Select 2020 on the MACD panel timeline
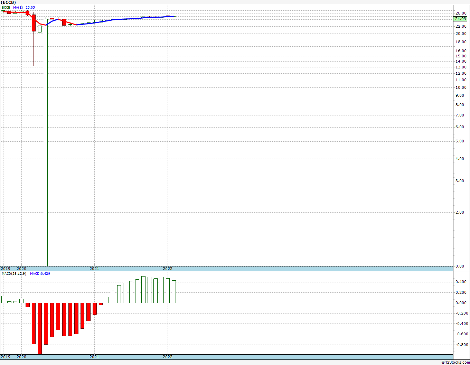 click(21, 357)
